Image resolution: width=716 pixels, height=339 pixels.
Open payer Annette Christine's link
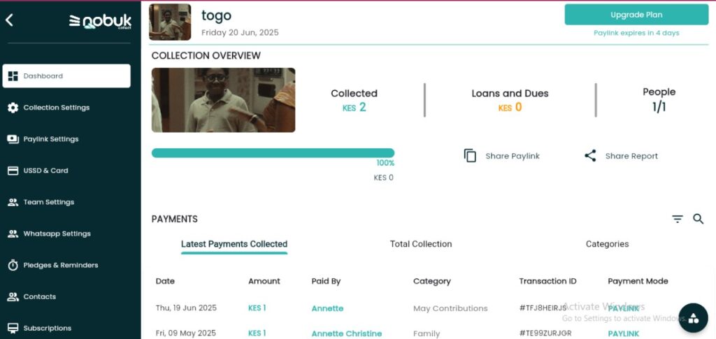pos(347,333)
